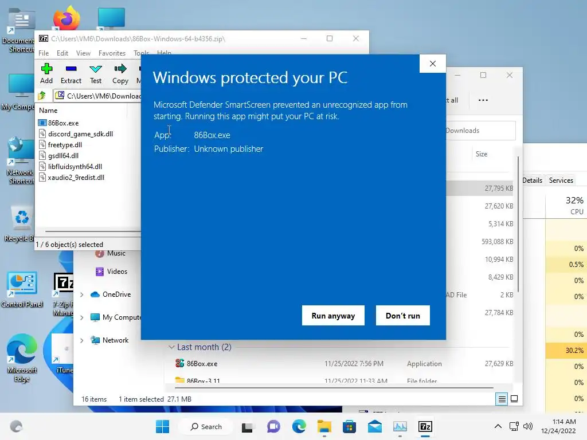Screen dimensions: 587x440
Task: Expand the OneDrive tree node
Action: click(x=81, y=294)
